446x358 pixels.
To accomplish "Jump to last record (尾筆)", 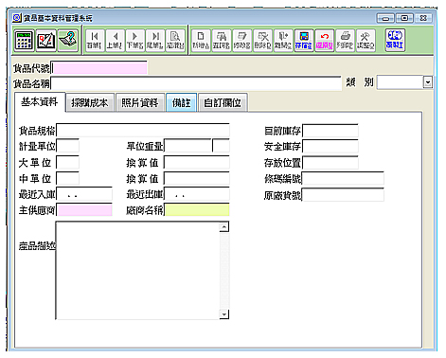I will [x=155, y=40].
